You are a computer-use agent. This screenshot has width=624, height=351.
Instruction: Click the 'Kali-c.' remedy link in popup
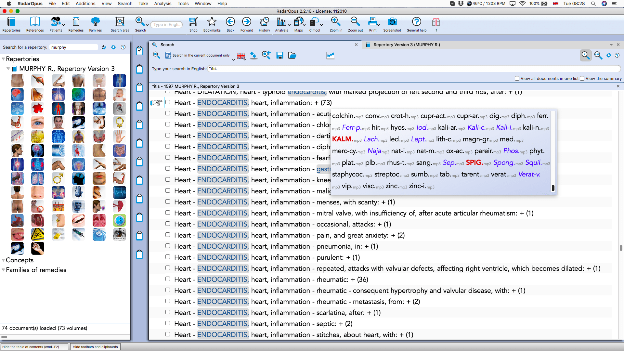click(476, 127)
